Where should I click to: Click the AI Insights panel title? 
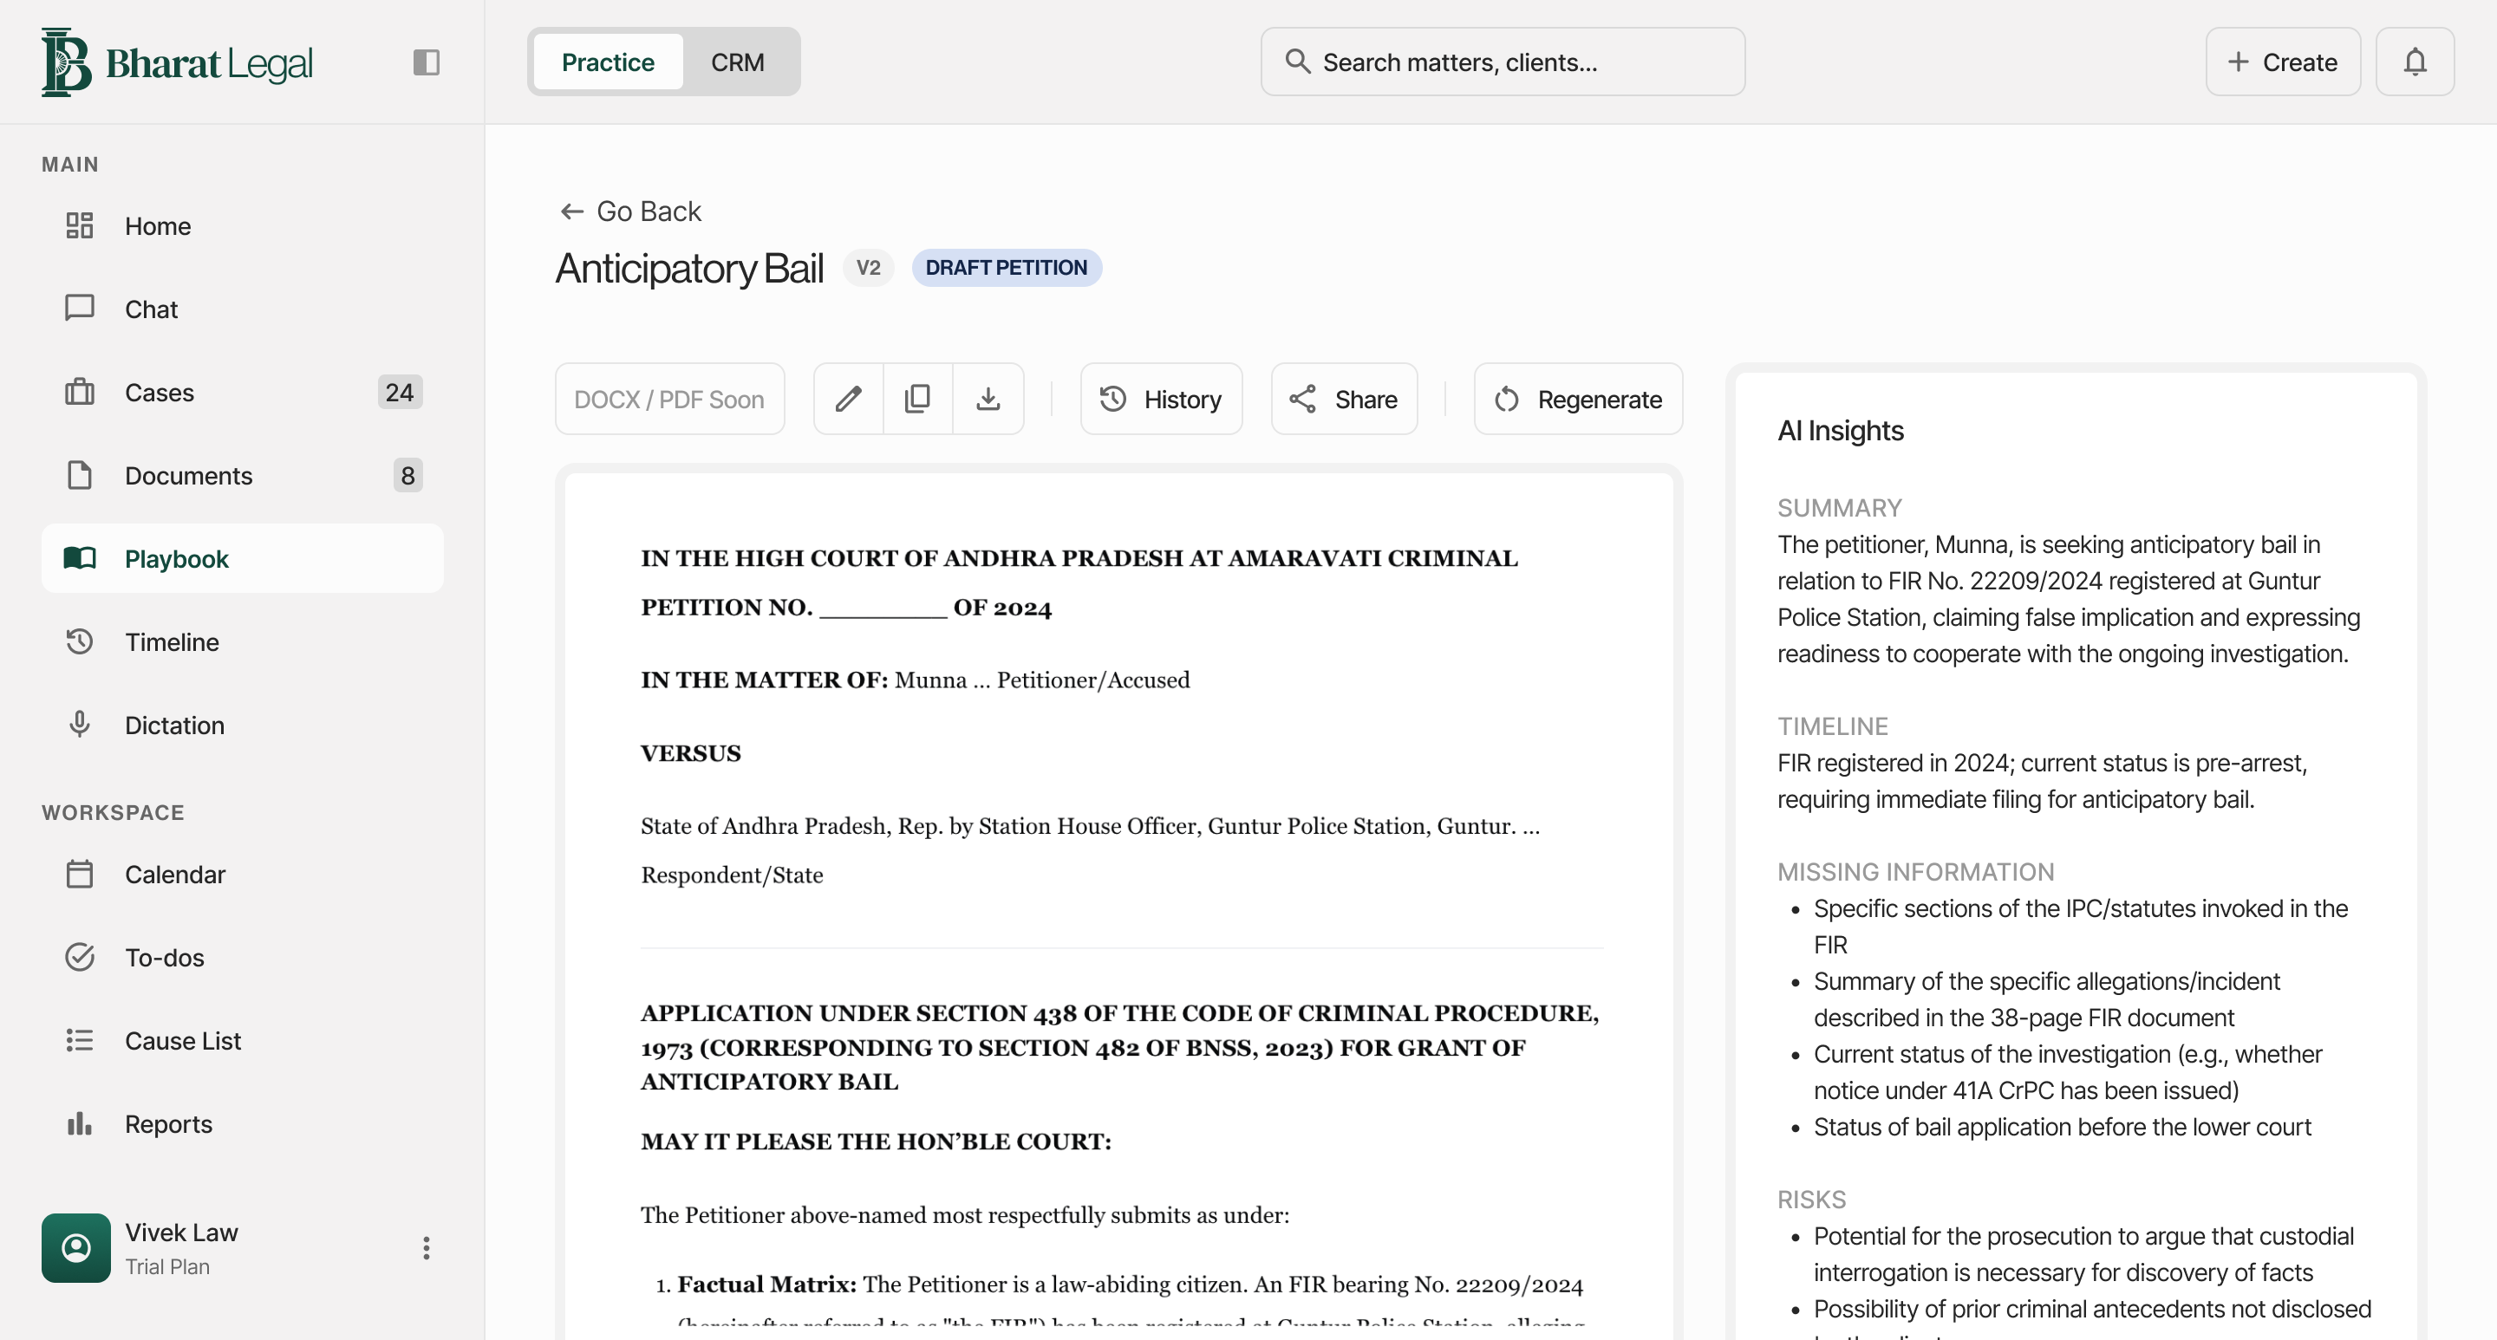click(x=1840, y=431)
